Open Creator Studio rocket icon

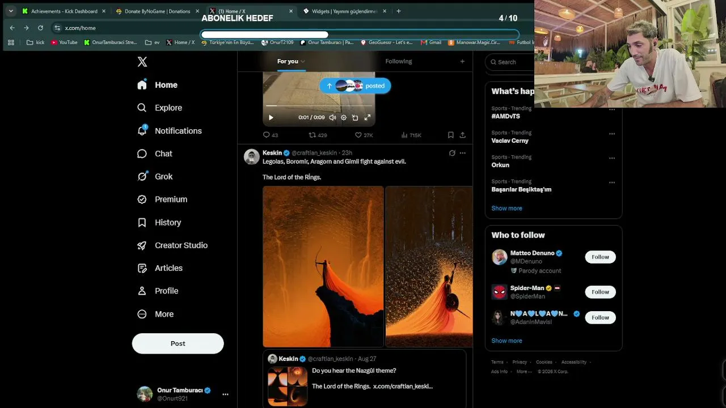[142, 245]
